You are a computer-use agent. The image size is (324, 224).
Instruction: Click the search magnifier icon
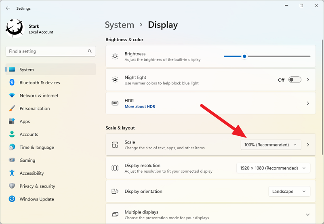[x=90, y=51]
